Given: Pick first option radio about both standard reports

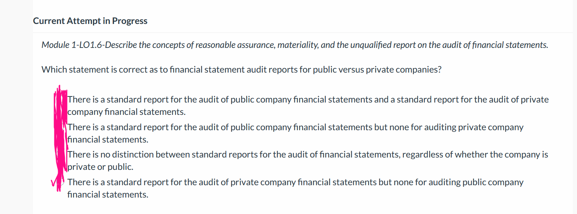Looking at the screenshot, I should pos(61,100).
